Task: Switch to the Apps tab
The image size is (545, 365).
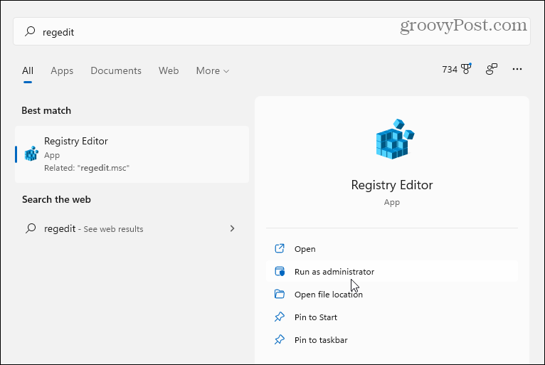Action: (x=62, y=70)
